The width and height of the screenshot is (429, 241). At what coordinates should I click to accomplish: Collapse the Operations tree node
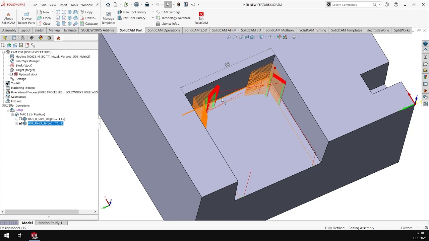pyautogui.click(x=3, y=105)
